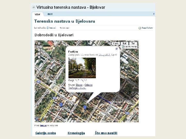Viewport: 186px width, 139px height.
Task: Select the blue map marker under the balloon
Action: point(85,108)
